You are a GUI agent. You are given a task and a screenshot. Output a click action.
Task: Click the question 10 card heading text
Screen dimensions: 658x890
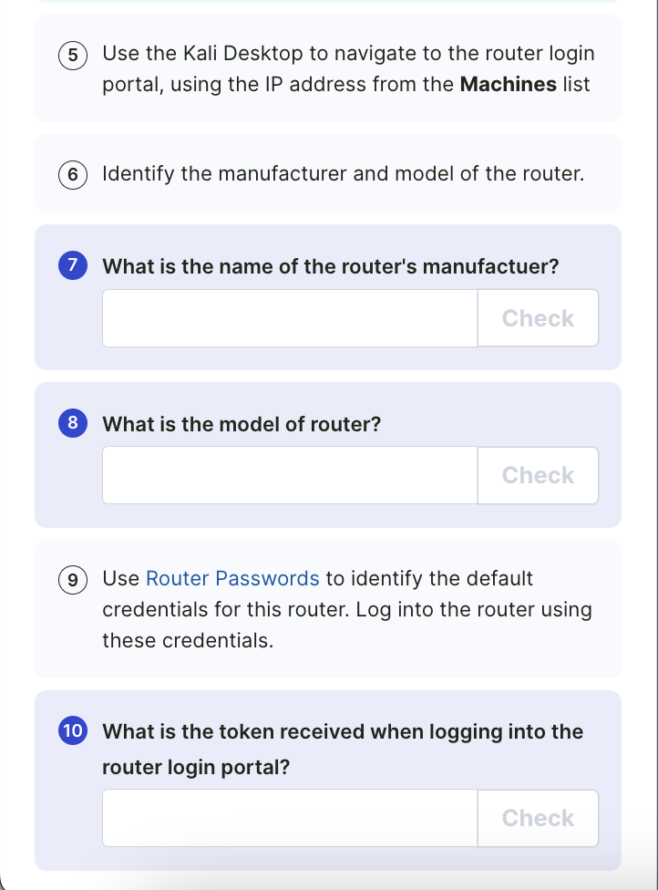click(x=343, y=748)
